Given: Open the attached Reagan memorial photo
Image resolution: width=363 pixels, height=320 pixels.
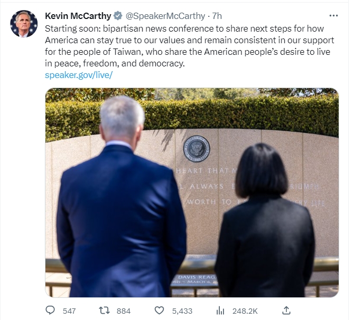Looking at the screenshot, I should click(x=192, y=192).
